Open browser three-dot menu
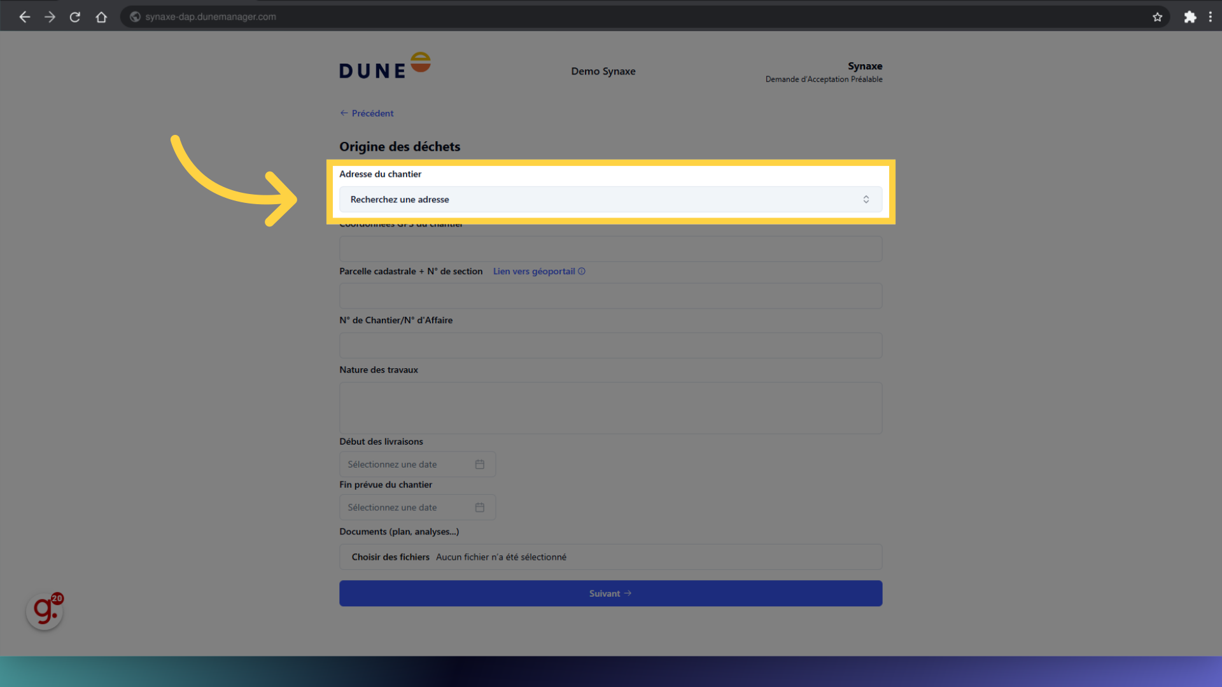Screen dimensions: 1222x687 click(x=1210, y=17)
